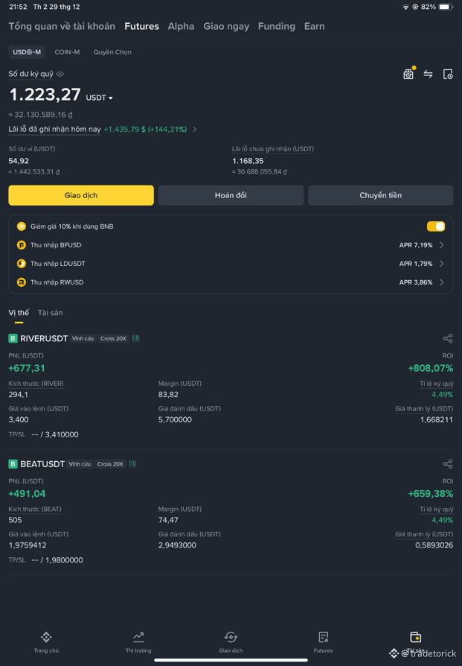Switch to the Alpha tab
The width and height of the screenshot is (462, 666).
click(181, 26)
